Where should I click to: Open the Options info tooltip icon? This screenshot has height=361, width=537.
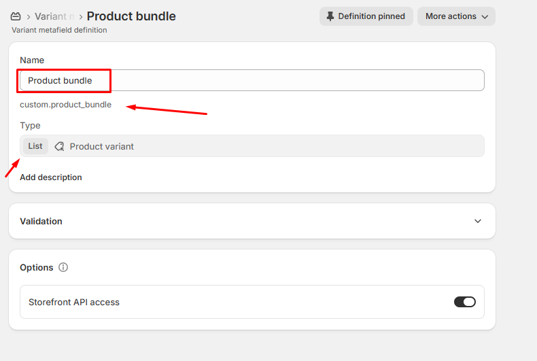point(63,267)
